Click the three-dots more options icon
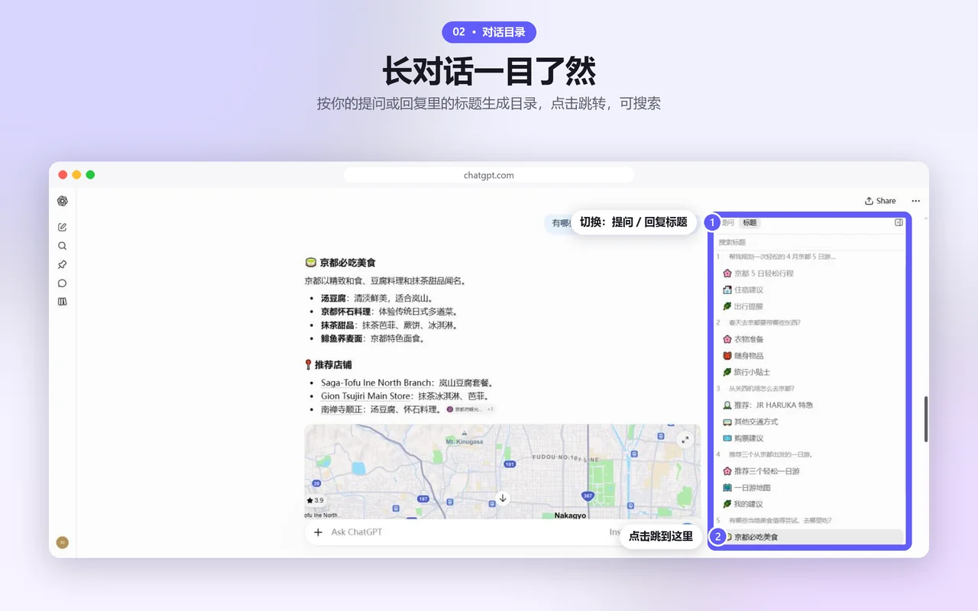The width and height of the screenshot is (978, 611). (916, 201)
